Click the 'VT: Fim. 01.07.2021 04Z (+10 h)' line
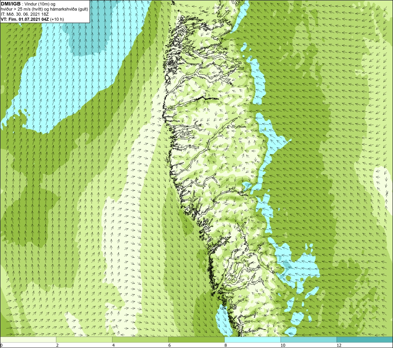393x348 pixels. [32, 19]
